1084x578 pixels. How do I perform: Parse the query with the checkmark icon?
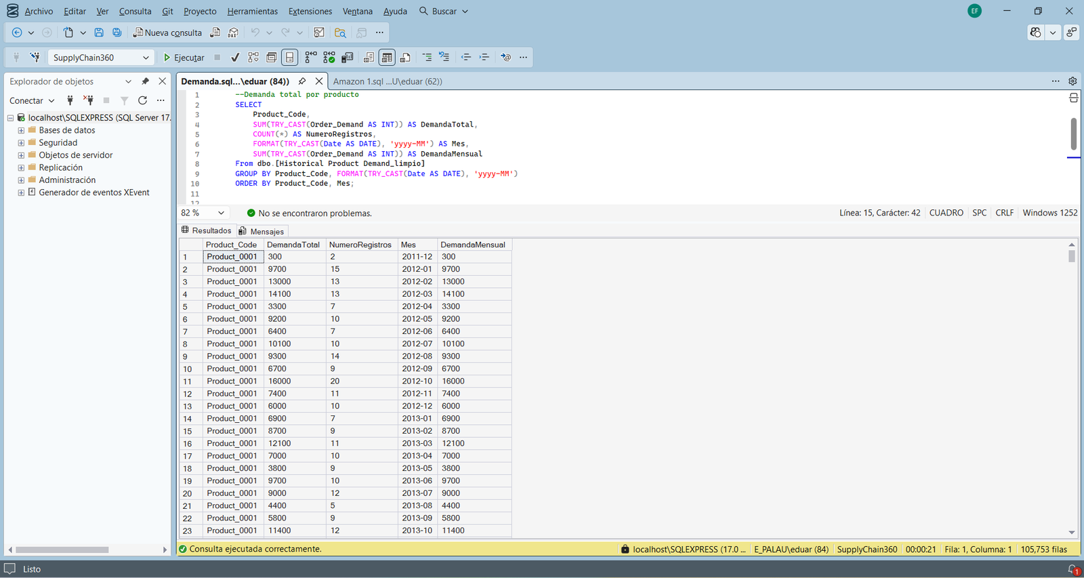[235, 58]
